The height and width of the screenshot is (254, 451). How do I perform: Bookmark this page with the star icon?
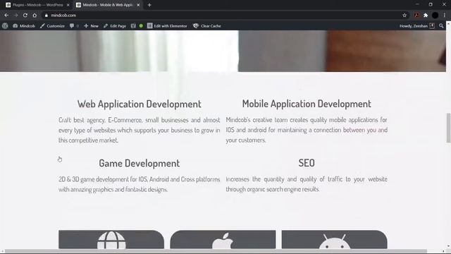(x=404, y=16)
